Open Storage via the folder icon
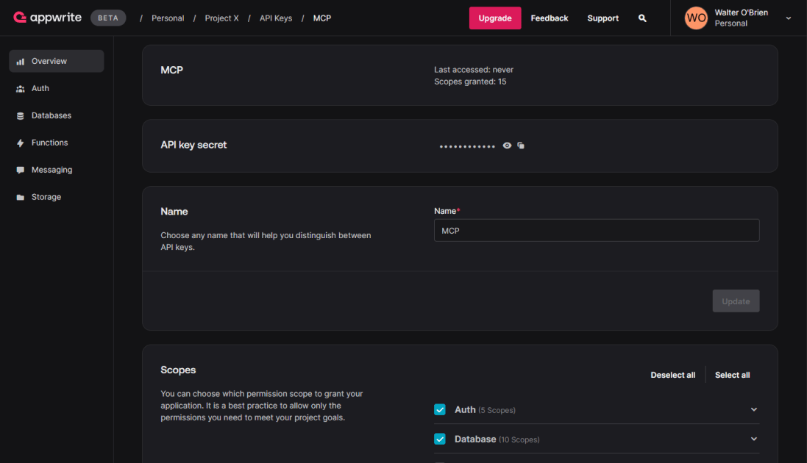 20,197
